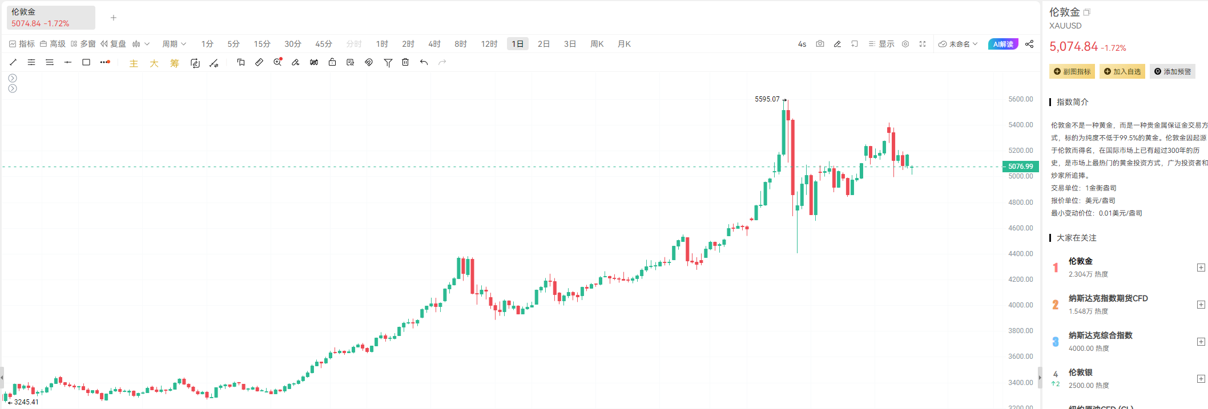Undo the last drawing action
The height and width of the screenshot is (409, 1208).
424,62
